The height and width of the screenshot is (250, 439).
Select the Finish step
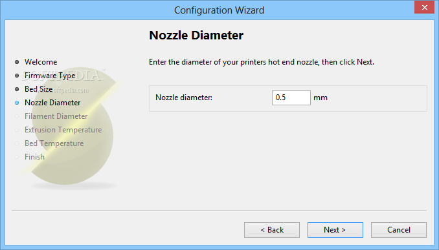(34, 157)
